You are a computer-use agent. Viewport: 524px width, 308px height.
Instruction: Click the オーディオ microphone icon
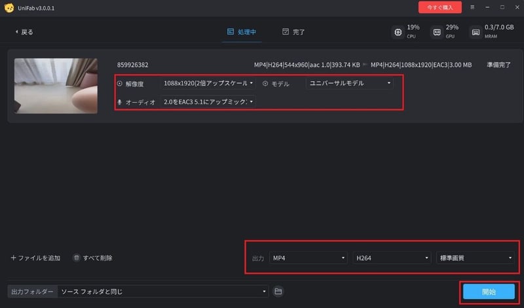click(x=120, y=102)
